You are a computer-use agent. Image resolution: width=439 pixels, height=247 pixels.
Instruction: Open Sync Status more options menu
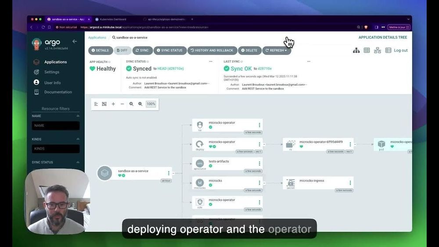coord(211,61)
